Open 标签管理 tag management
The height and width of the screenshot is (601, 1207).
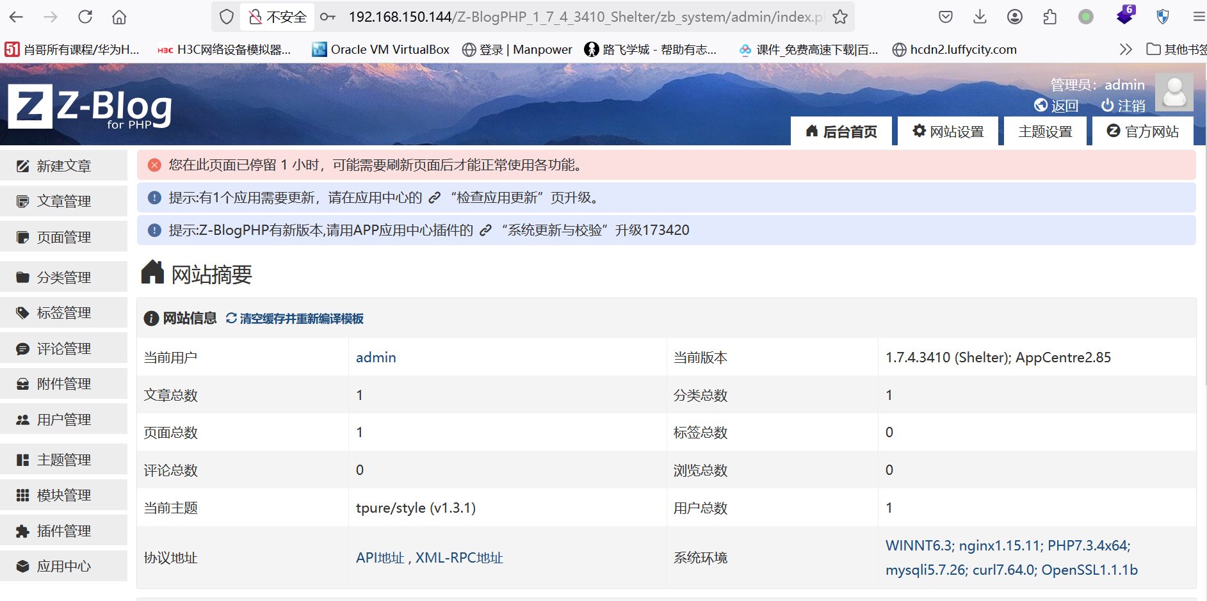tap(63, 313)
